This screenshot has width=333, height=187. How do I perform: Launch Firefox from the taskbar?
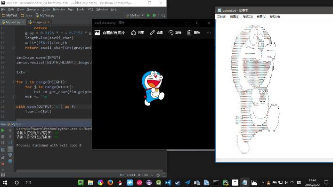[110, 182]
